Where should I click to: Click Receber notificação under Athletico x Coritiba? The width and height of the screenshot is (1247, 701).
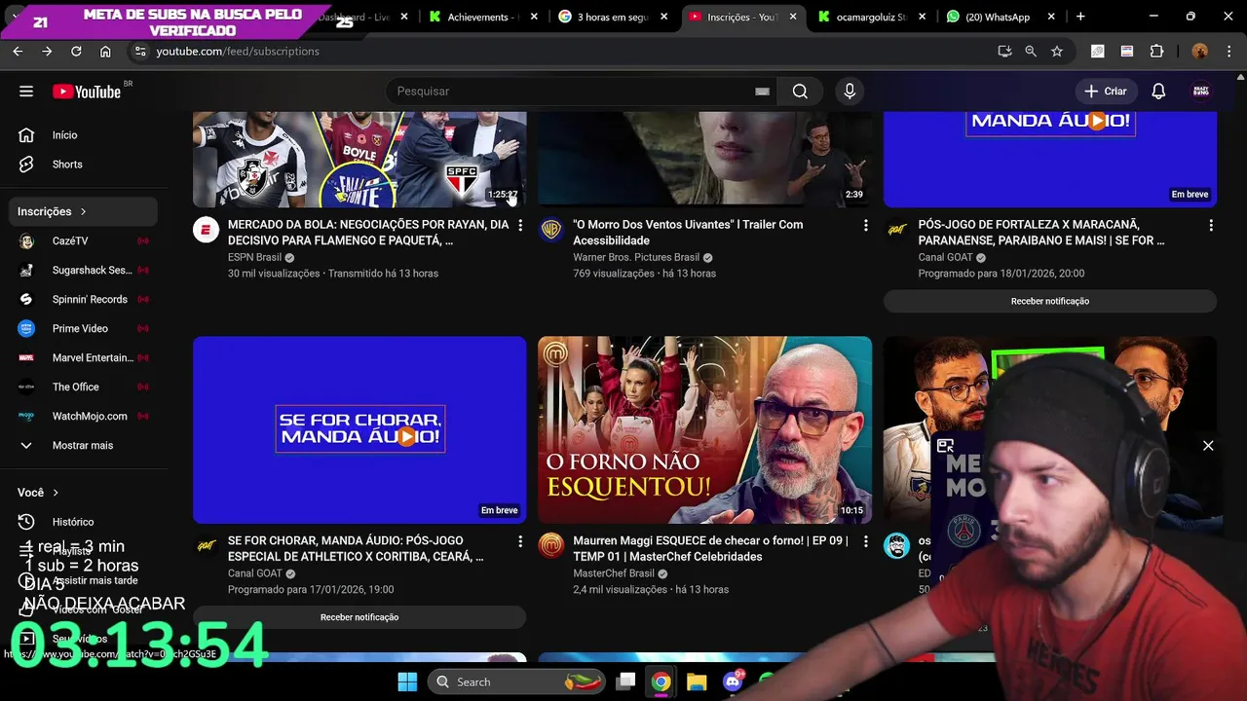[x=359, y=617]
